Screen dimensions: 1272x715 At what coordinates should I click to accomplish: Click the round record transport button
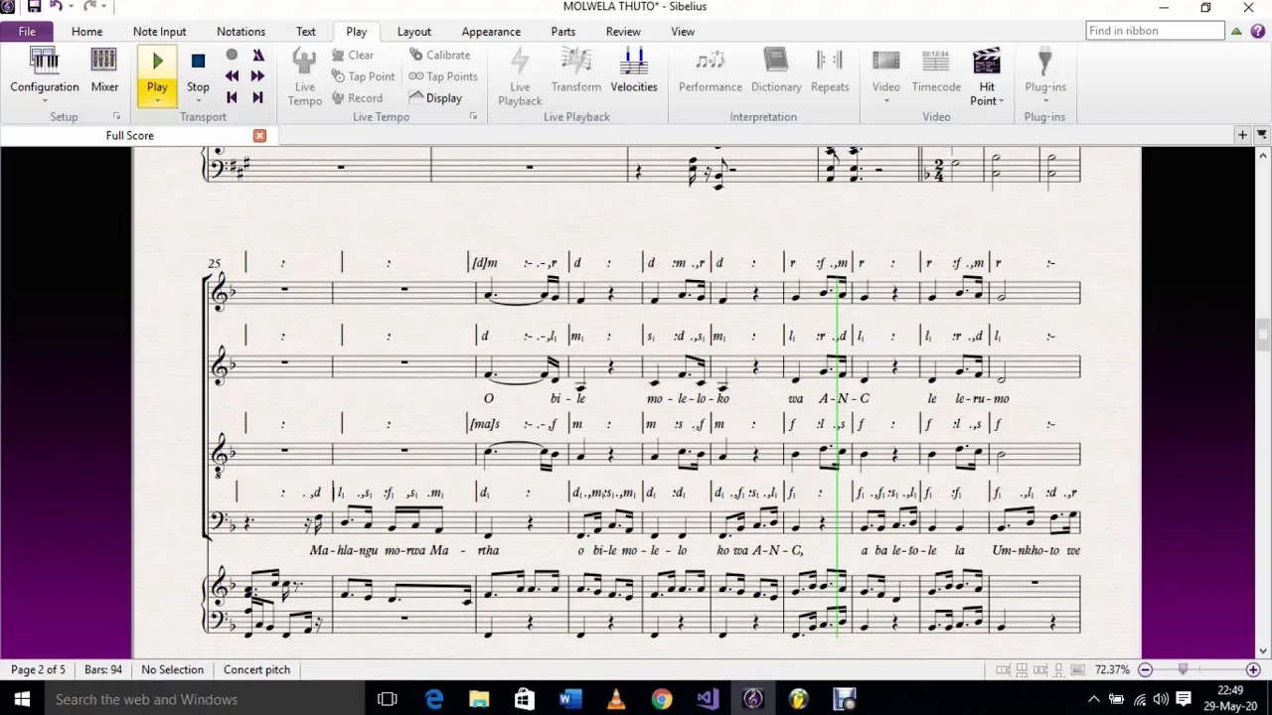232,56
